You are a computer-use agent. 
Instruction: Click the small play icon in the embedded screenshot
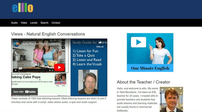(x=16, y=70)
